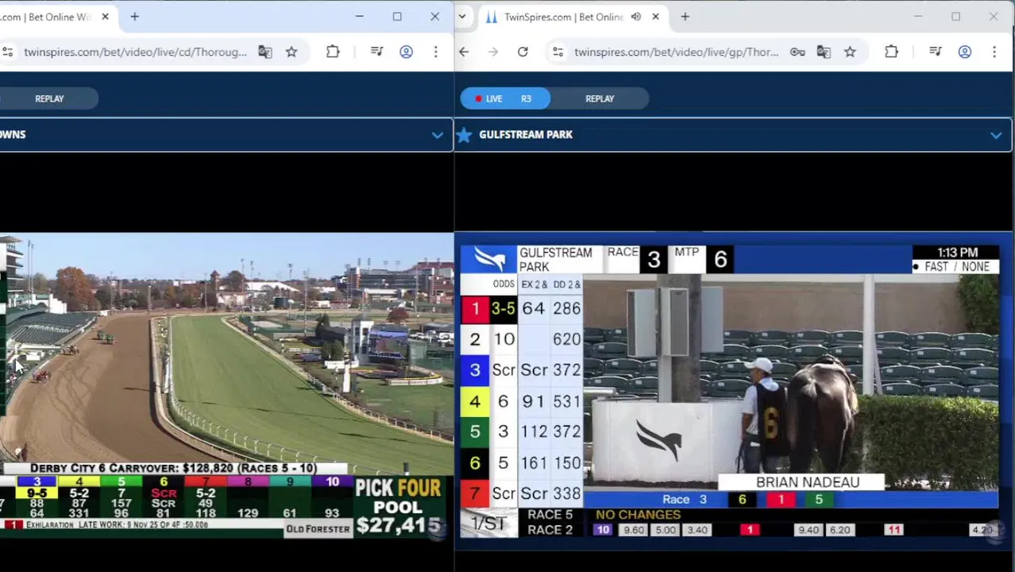1015x572 pixels.
Task: Click PICK FOUR POOL $27,415 graphic
Action: click(x=399, y=506)
